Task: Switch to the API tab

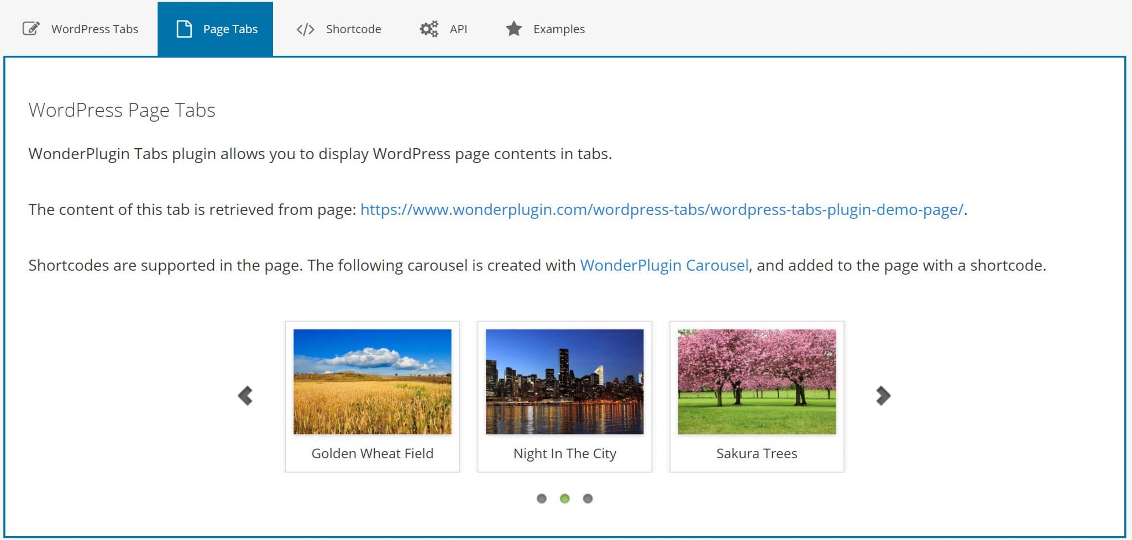Action: (458, 29)
